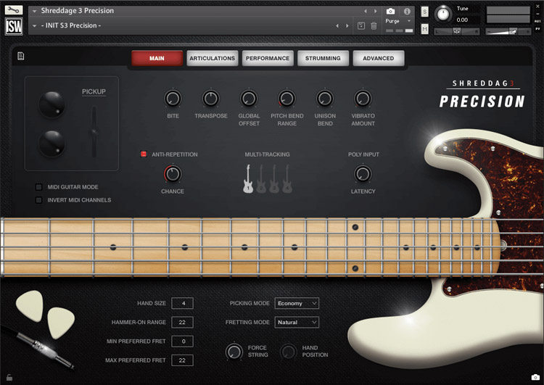Open the Performance tab
Viewport: 544px width, 385px height.
[x=268, y=58]
